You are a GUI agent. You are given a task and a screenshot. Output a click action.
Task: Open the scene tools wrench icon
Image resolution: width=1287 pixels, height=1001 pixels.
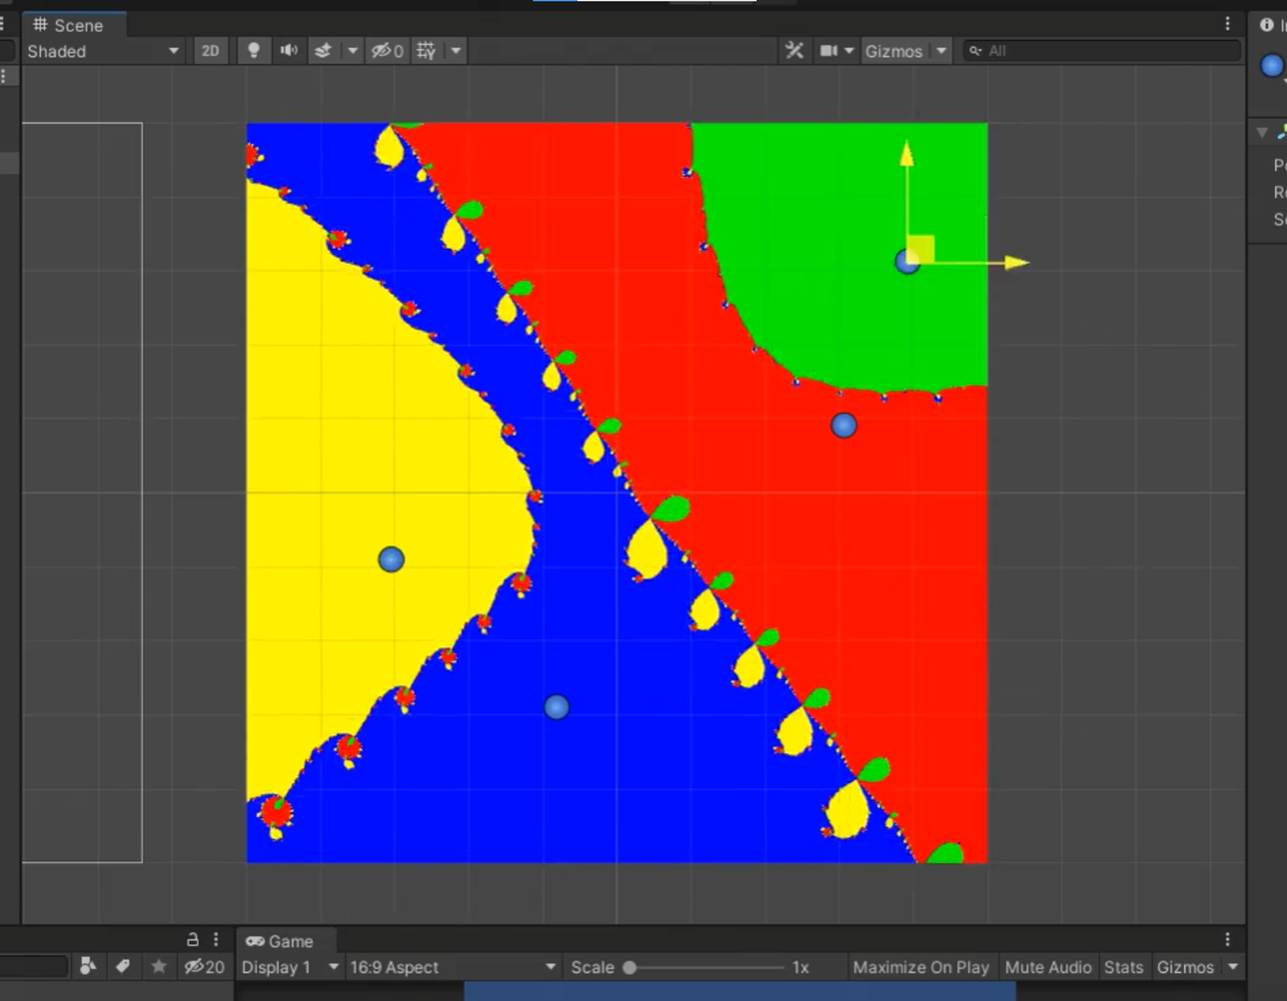point(795,51)
